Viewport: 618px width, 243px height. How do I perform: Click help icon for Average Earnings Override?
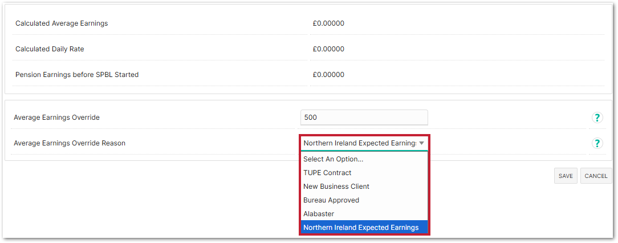click(597, 118)
